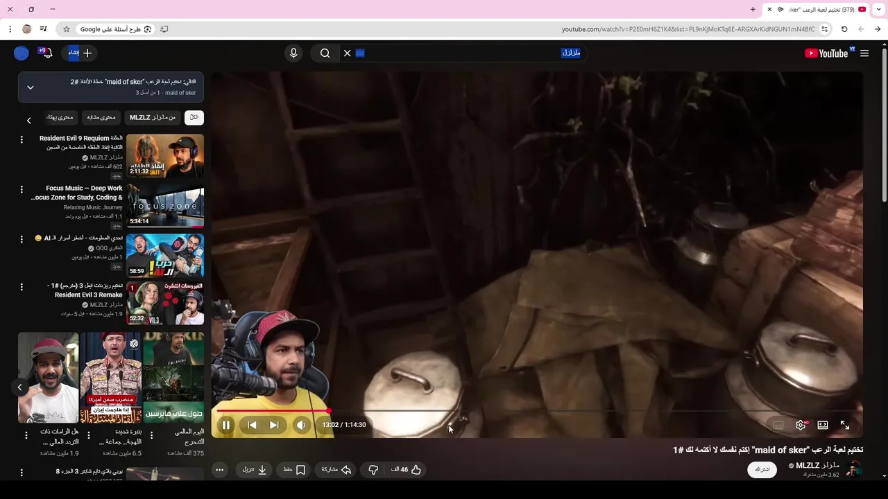Open the YouTube hamburger guide menu
This screenshot has height=499, width=888.
[x=864, y=53]
